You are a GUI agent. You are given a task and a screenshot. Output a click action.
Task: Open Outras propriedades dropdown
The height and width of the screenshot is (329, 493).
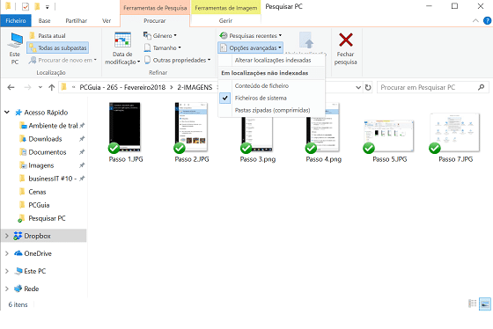click(x=177, y=60)
